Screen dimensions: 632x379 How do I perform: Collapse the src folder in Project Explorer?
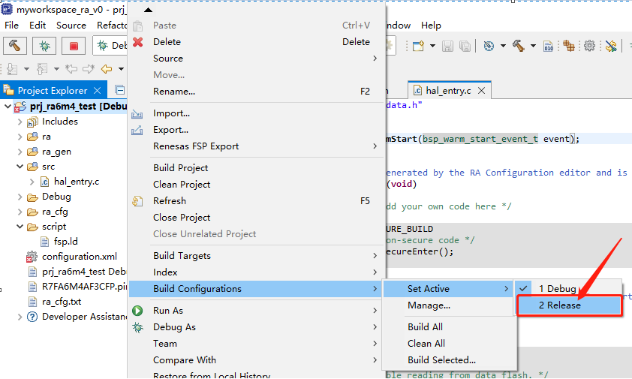(20, 167)
